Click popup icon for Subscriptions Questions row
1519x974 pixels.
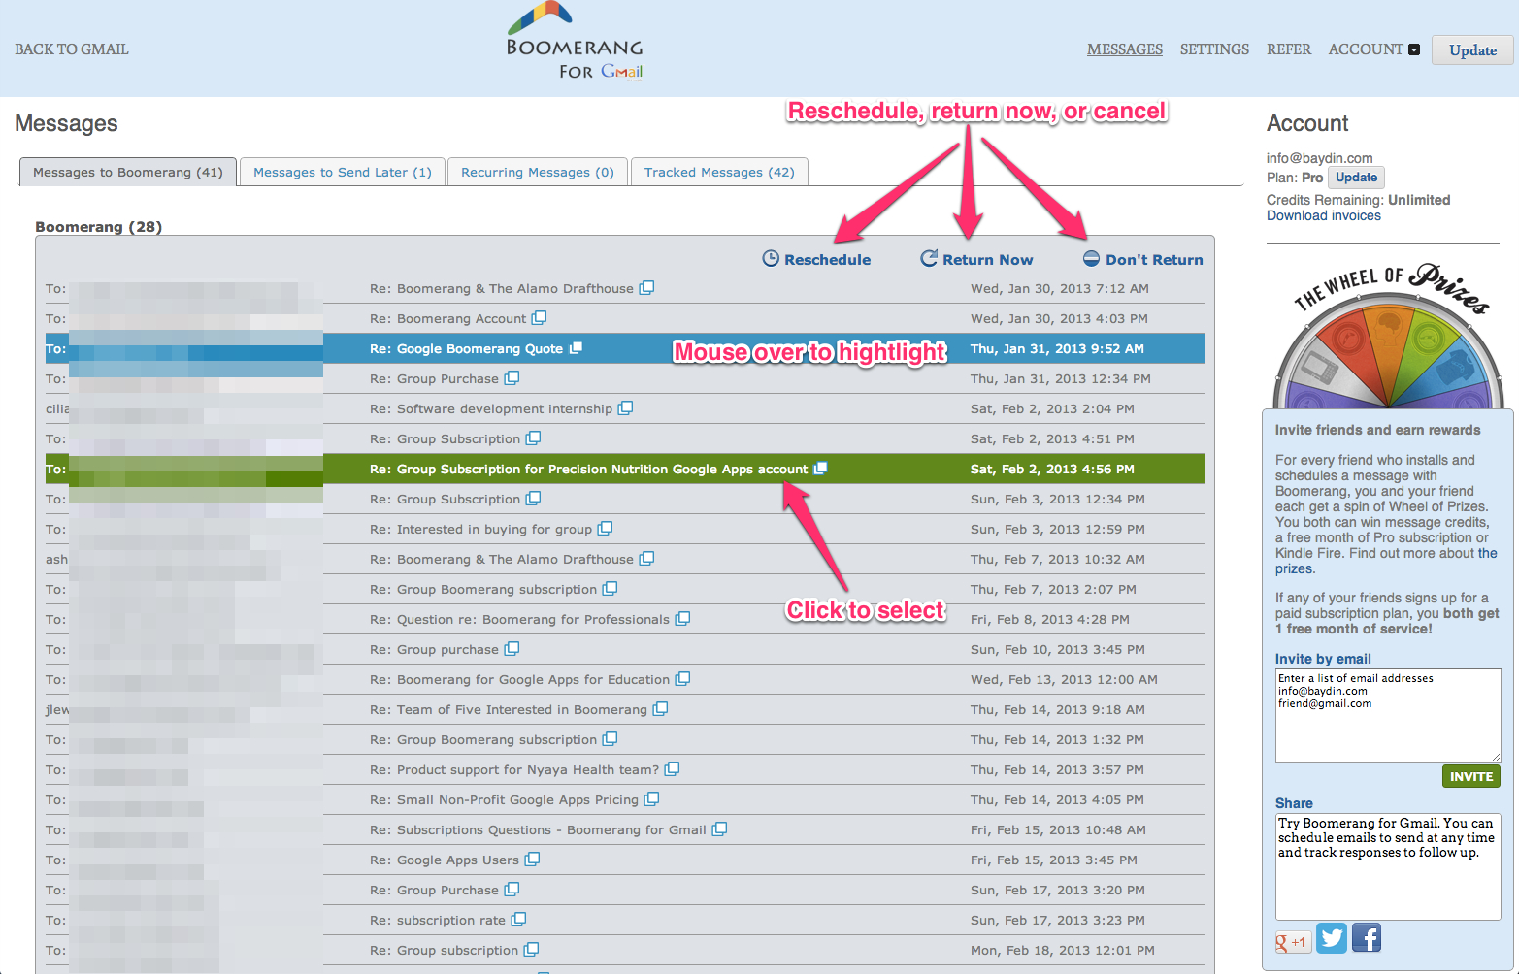pos(720,829)
